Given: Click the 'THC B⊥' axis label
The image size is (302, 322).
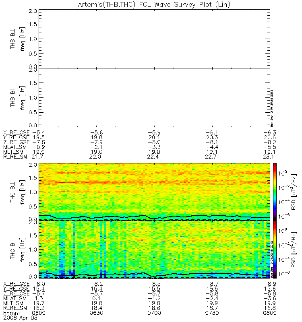Looking at the screenshot, I should tap(12, 192).
